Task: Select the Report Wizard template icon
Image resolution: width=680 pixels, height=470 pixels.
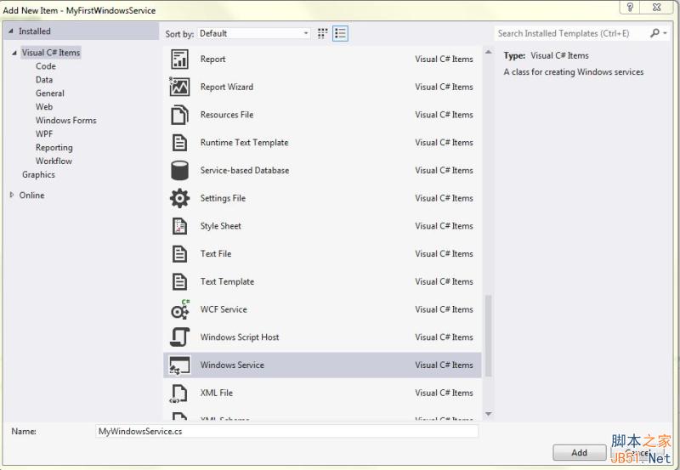Action: (179, 87)
